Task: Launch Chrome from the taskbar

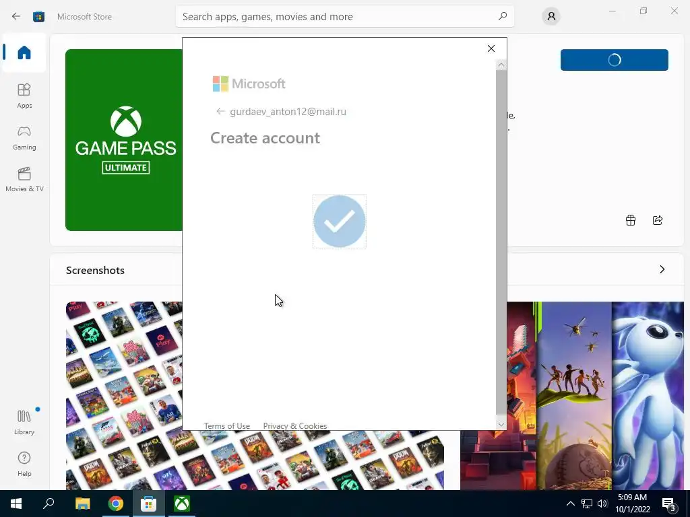Action: click(116, 504)
